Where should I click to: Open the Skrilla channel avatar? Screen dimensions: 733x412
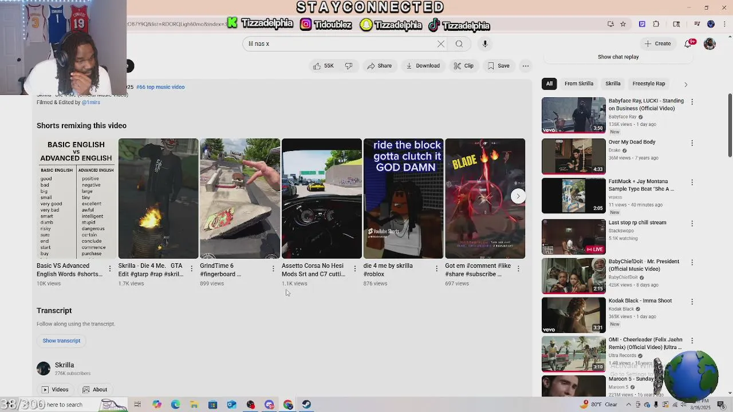coord(44,369)
